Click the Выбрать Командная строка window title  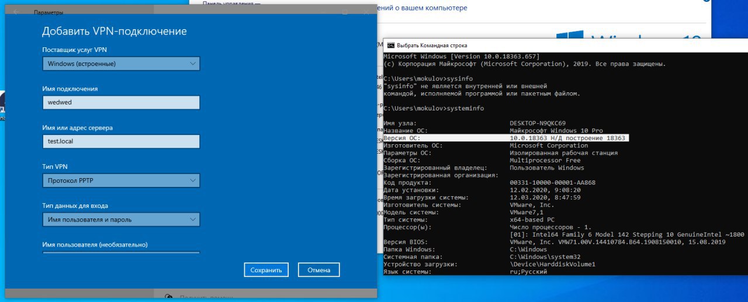click(432, 45)
